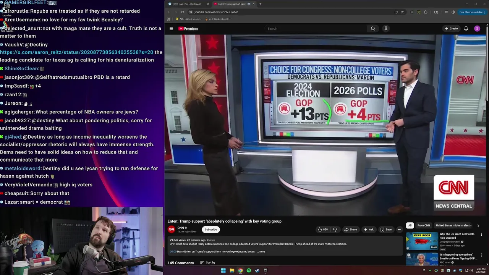Switch to Chrome in the taskbar

[240, 270]
